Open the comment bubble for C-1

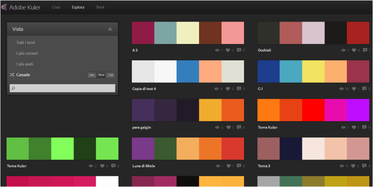coord(364,88)
